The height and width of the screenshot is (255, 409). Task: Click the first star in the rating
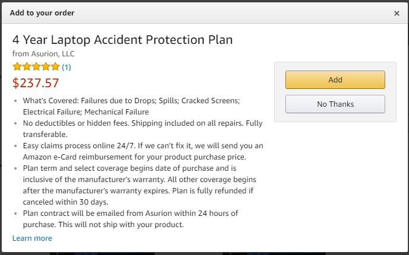17,66
